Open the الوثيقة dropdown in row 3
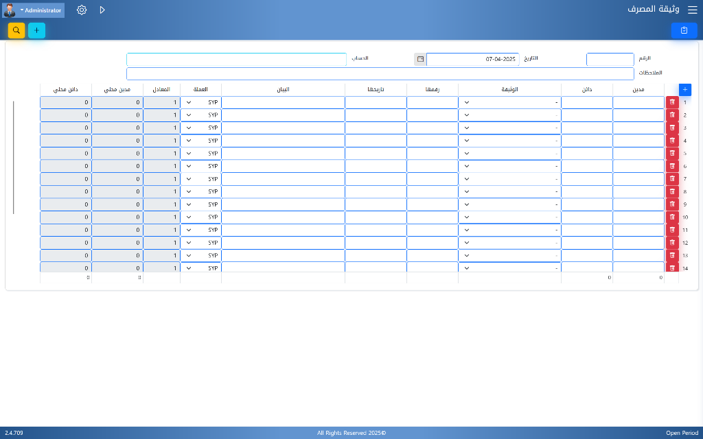Viewport: 703px width, 439px height. coord(509,128)
